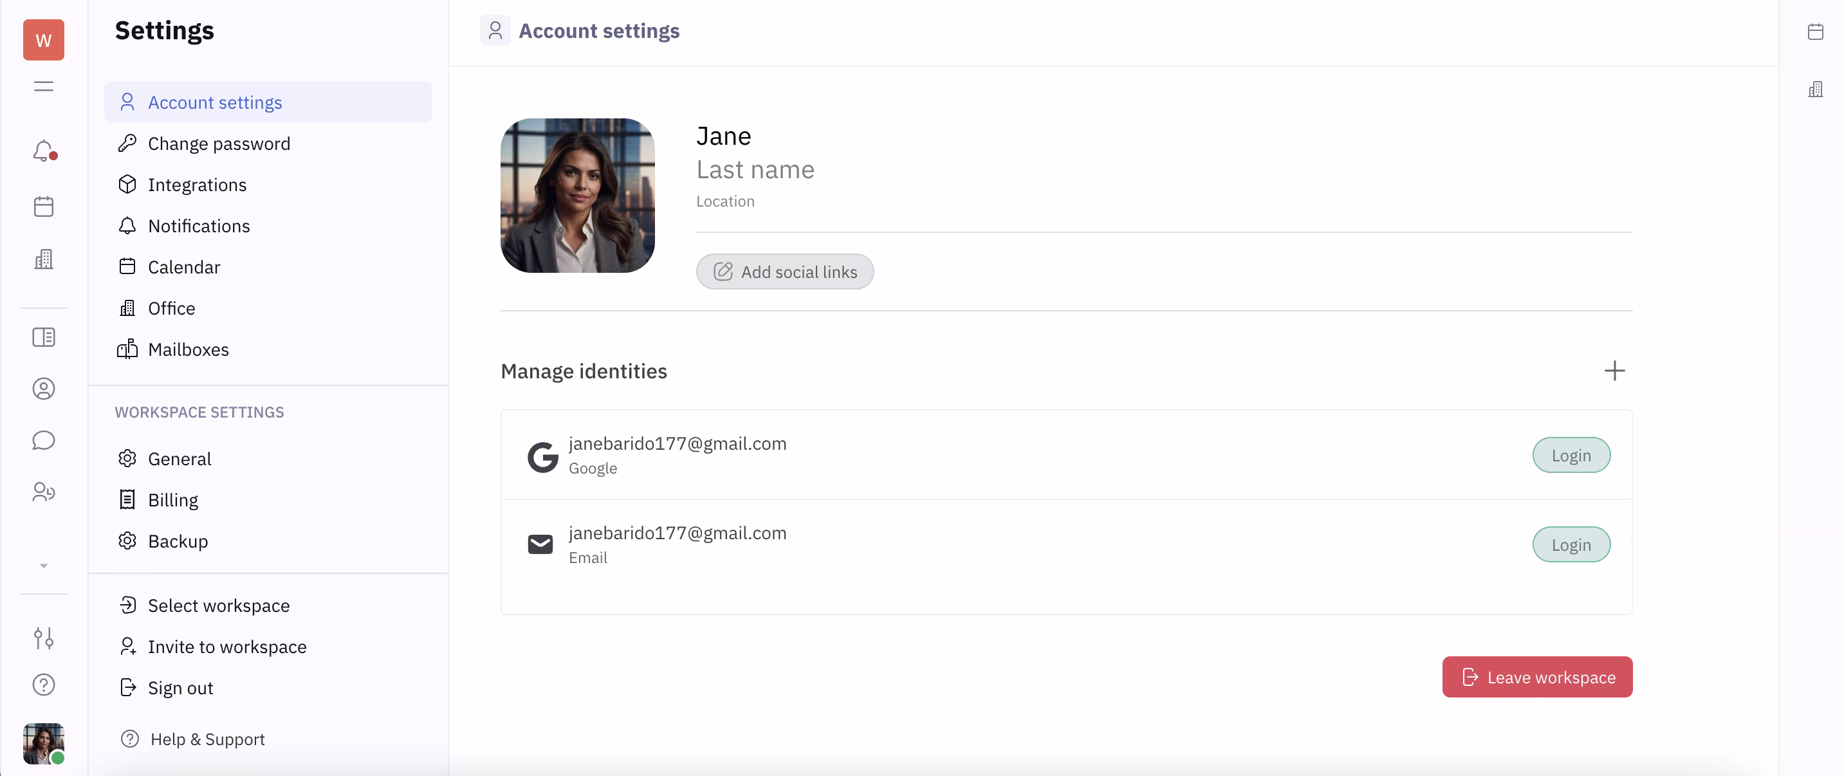Click the red W workspace logo
Viewport: 1844px width, 776px height.
tap(44, 40)
